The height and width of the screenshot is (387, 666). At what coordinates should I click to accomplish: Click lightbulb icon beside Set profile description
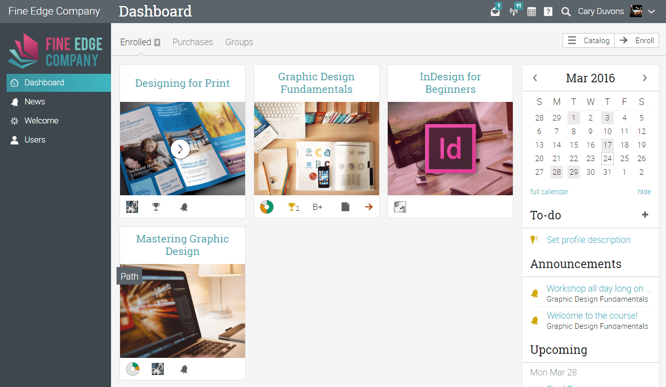[534, 239]
